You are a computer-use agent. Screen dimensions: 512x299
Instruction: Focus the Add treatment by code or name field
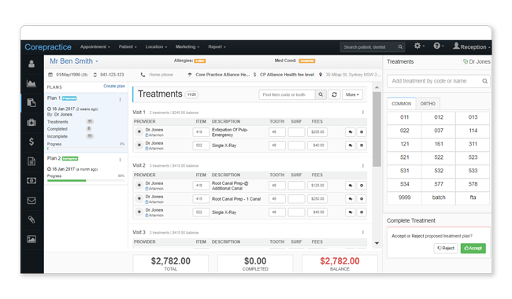coord(439,81)
